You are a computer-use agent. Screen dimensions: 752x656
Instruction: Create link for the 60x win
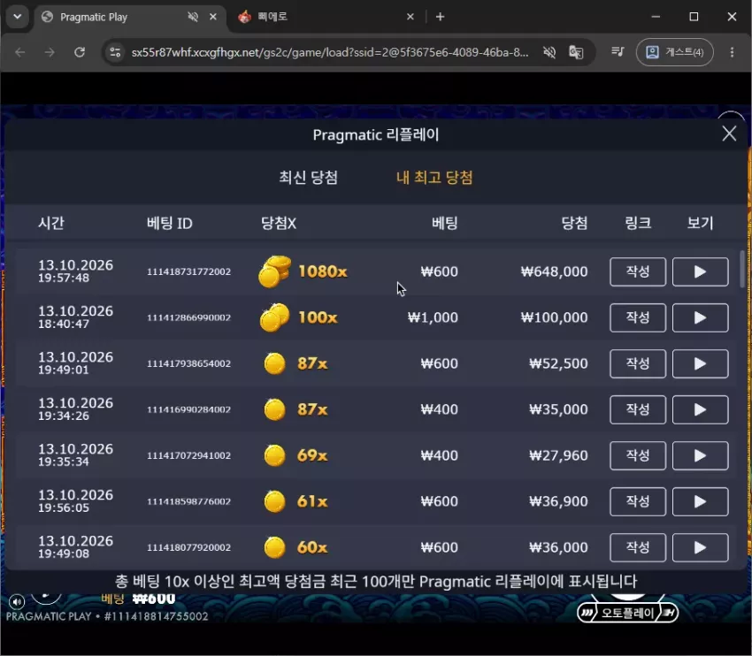click(x=638, y=548)
